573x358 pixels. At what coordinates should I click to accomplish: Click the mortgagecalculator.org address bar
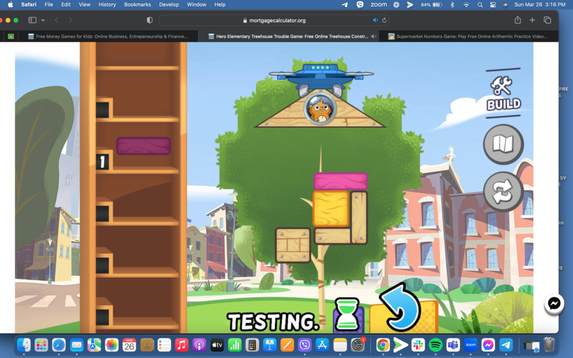(274, 21)
